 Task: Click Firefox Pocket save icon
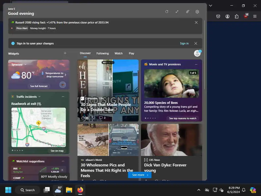[218, 16]
